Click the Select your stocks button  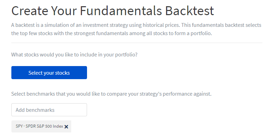pos(49,73)
